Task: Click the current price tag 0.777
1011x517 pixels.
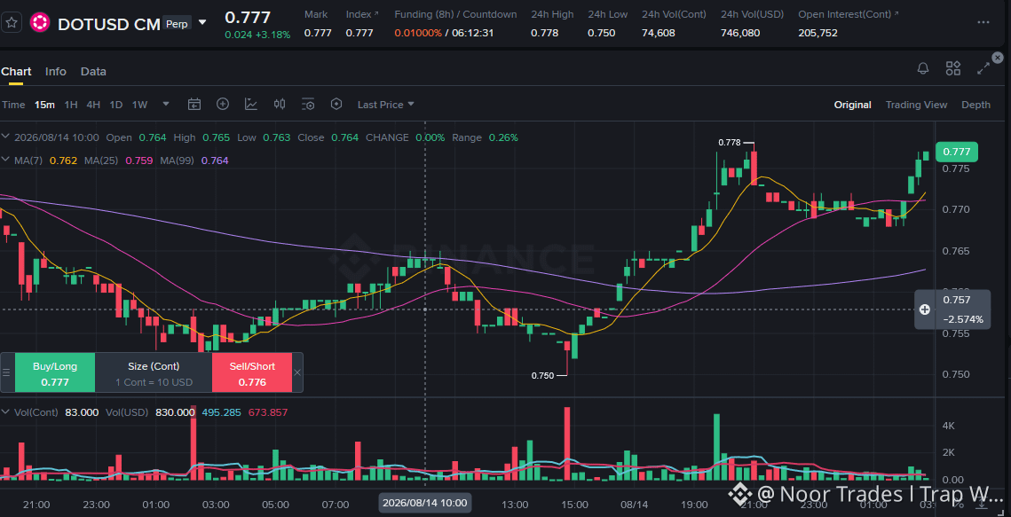Action: (957, 152)
